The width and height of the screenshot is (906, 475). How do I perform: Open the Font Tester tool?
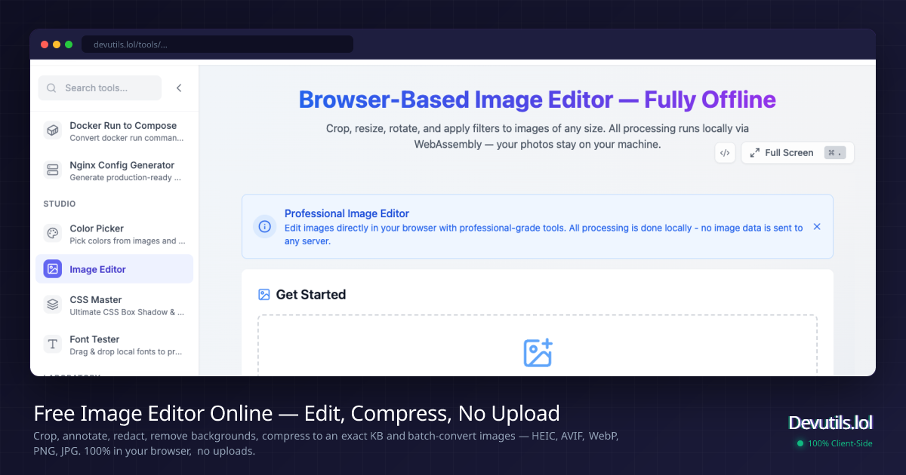114,345
